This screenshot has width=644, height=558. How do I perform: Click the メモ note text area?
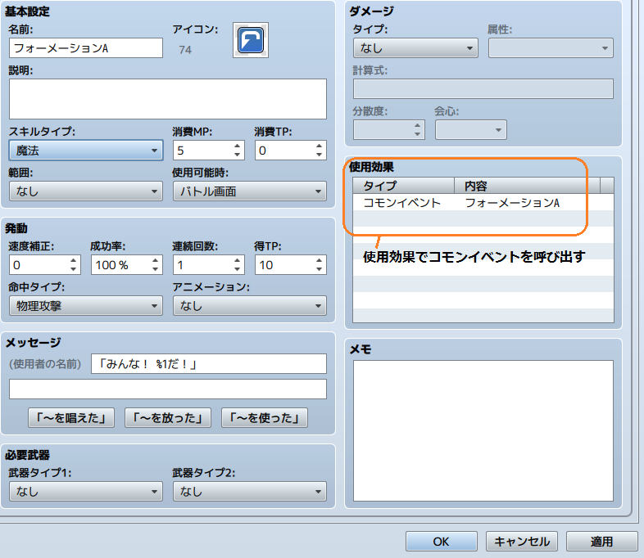click(x=483, y=430)
